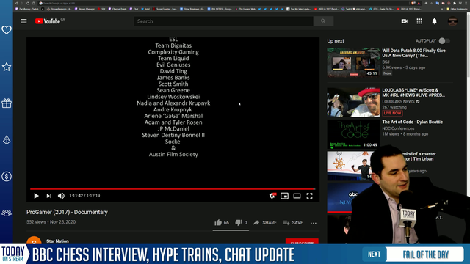Open the notifications bell
The height and width of the screenshot is (264, 470).
coord(434,21)
